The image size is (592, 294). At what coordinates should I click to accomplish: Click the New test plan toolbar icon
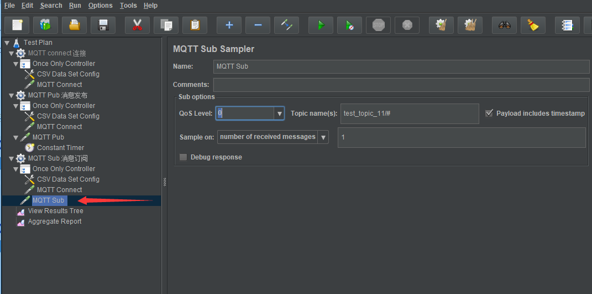tap(17, 25)
